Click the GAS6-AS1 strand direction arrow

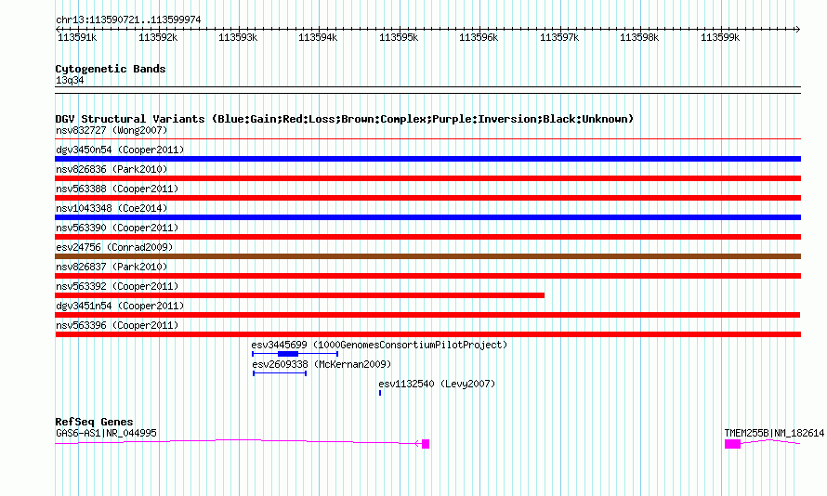(418, 444)
